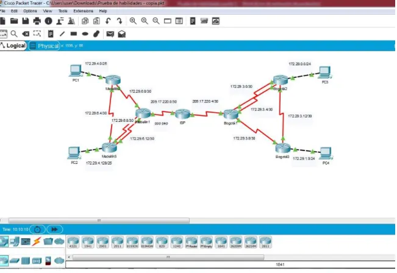The width and height of the screenshot is (397, 273).
Task: Click the Add Complex PDU open envelope icon
Action: click(122, 34)
